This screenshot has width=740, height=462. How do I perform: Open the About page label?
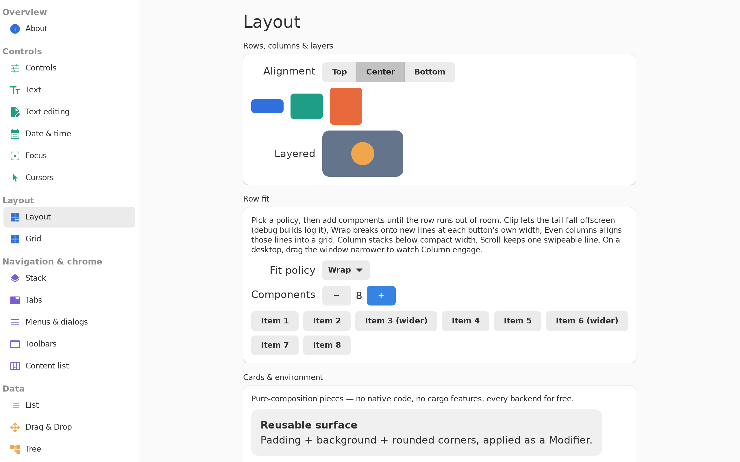click(x=36, y=29)
